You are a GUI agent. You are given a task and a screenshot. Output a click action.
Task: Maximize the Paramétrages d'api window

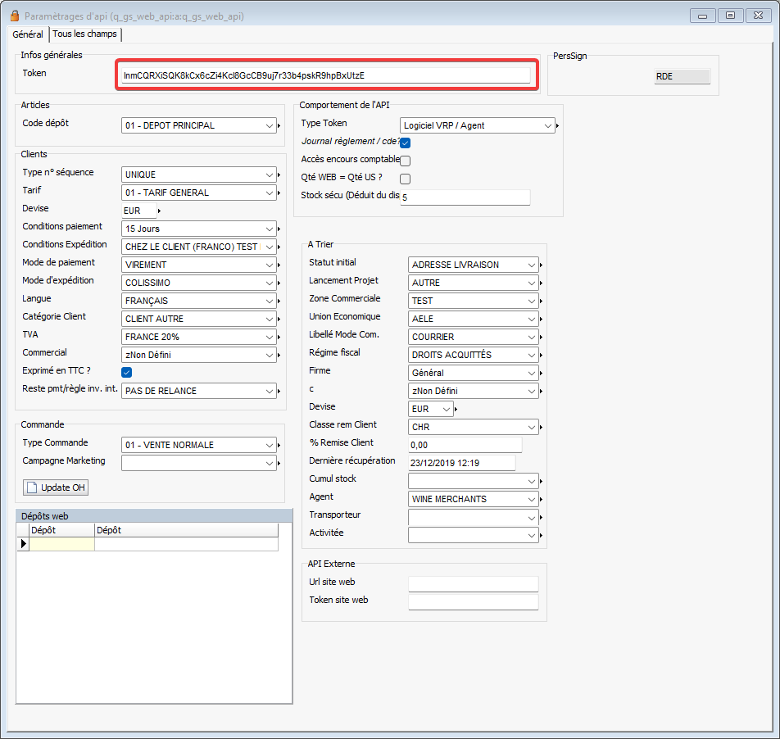[x=730, y=15]
